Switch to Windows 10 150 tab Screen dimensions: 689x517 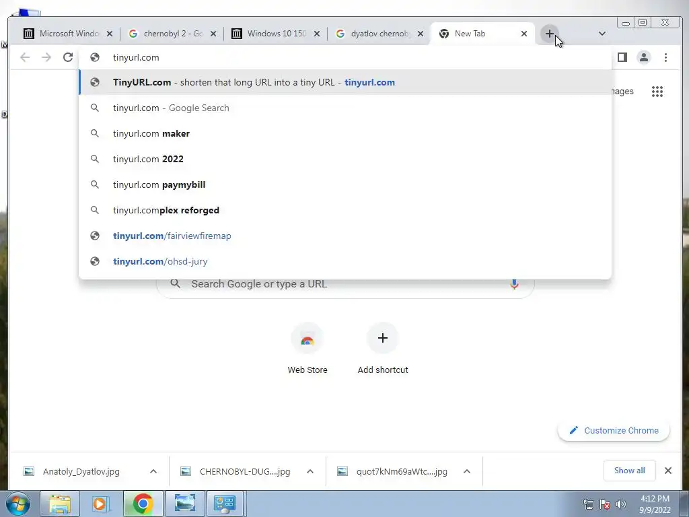[275, 34]
